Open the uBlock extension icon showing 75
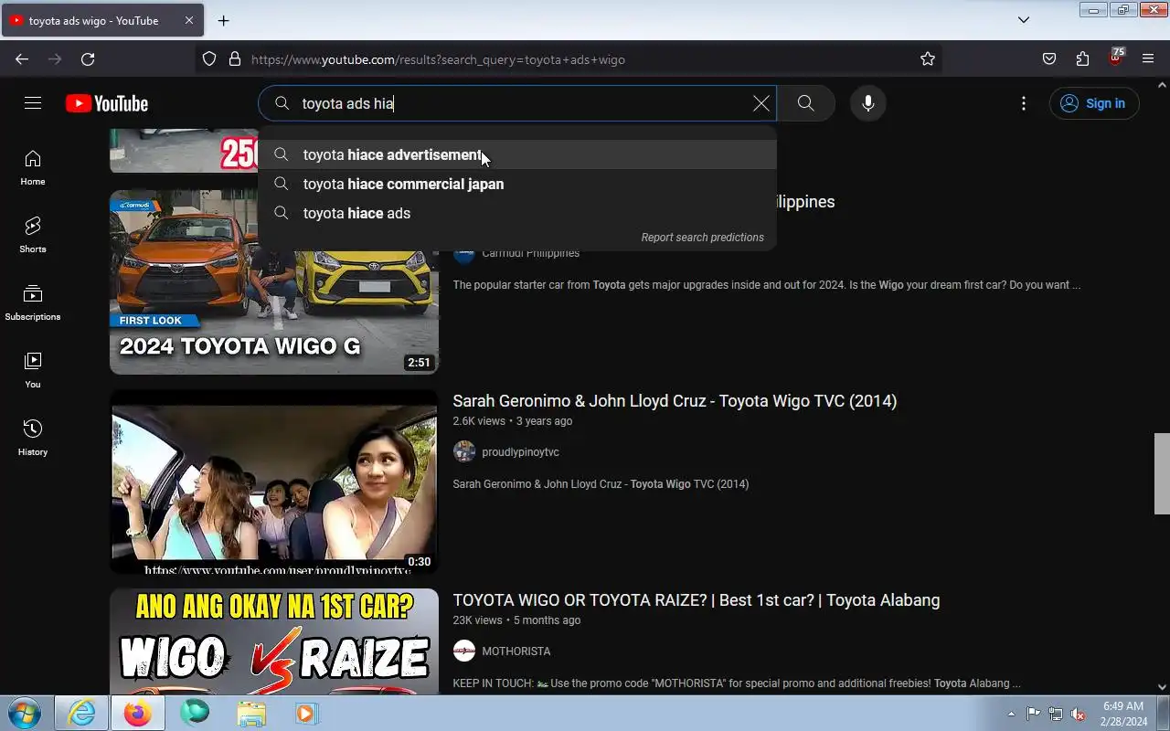 coord(1115,58)
